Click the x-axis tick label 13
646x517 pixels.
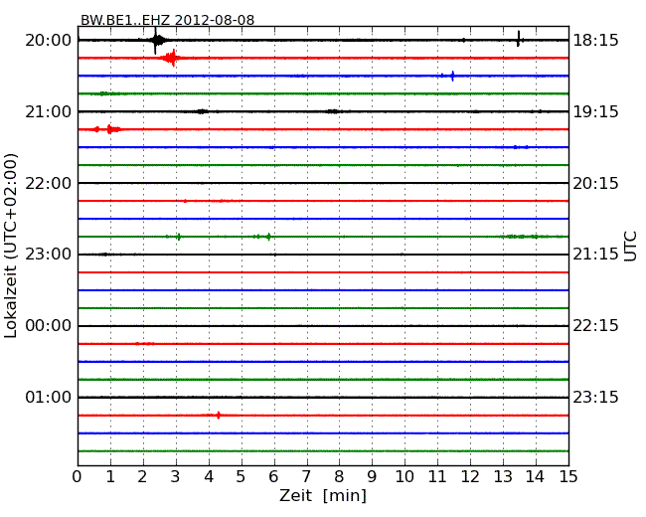(x=503, y=476)
